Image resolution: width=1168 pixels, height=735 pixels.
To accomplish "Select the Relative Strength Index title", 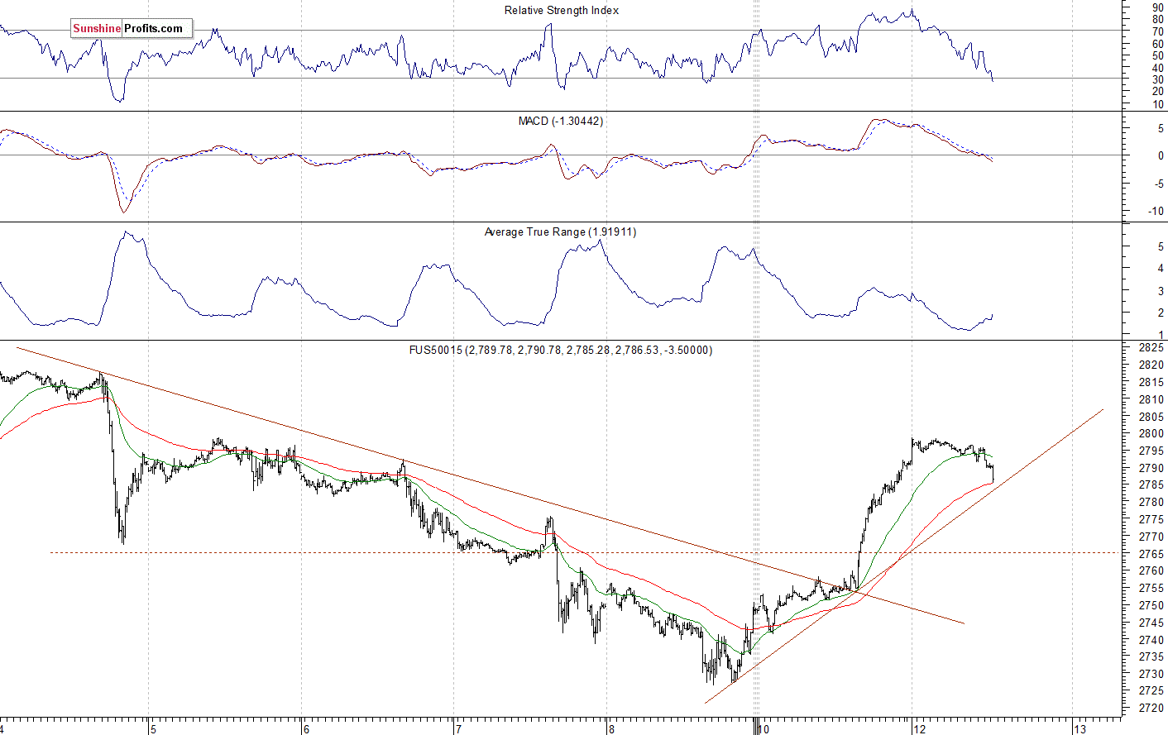I will pyautogui.click(x=562, y=11).
